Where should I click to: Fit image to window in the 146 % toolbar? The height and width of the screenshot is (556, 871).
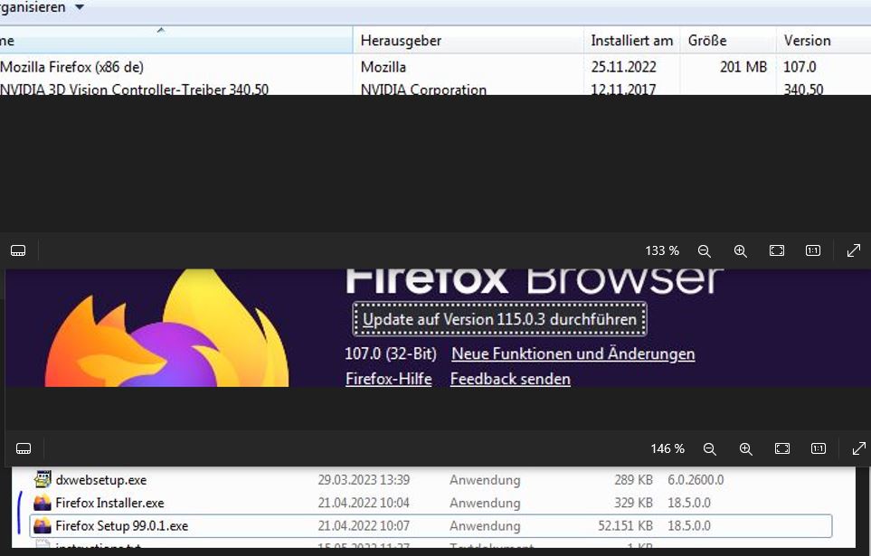point(782,448)
